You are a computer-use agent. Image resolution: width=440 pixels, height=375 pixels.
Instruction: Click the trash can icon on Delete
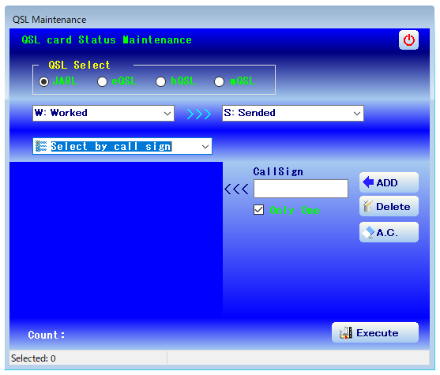click(x=368, y=206)
